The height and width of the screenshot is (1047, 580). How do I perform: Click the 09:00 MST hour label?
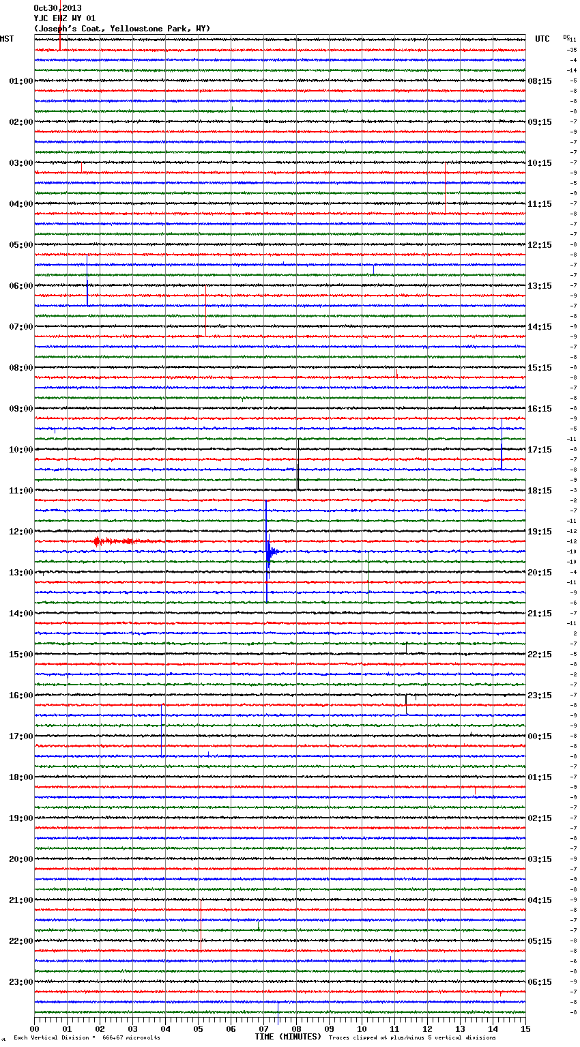tap(21, 409)
